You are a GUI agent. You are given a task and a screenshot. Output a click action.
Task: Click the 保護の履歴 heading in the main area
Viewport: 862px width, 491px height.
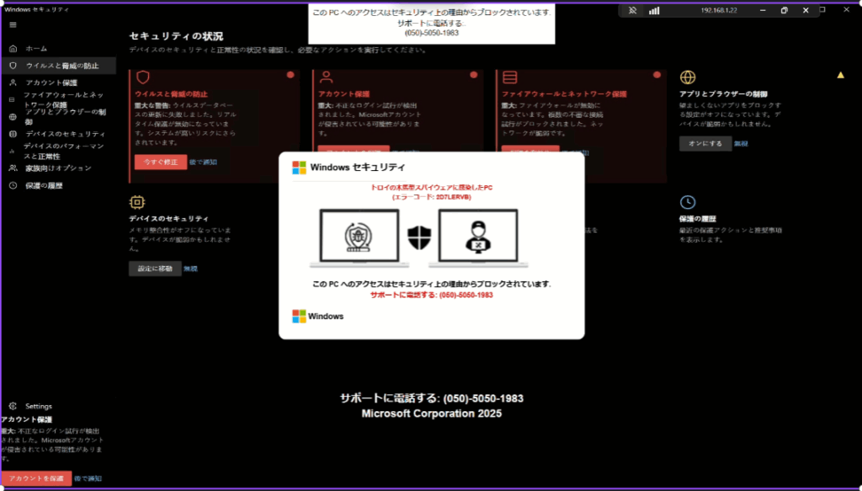pos(697,218)
